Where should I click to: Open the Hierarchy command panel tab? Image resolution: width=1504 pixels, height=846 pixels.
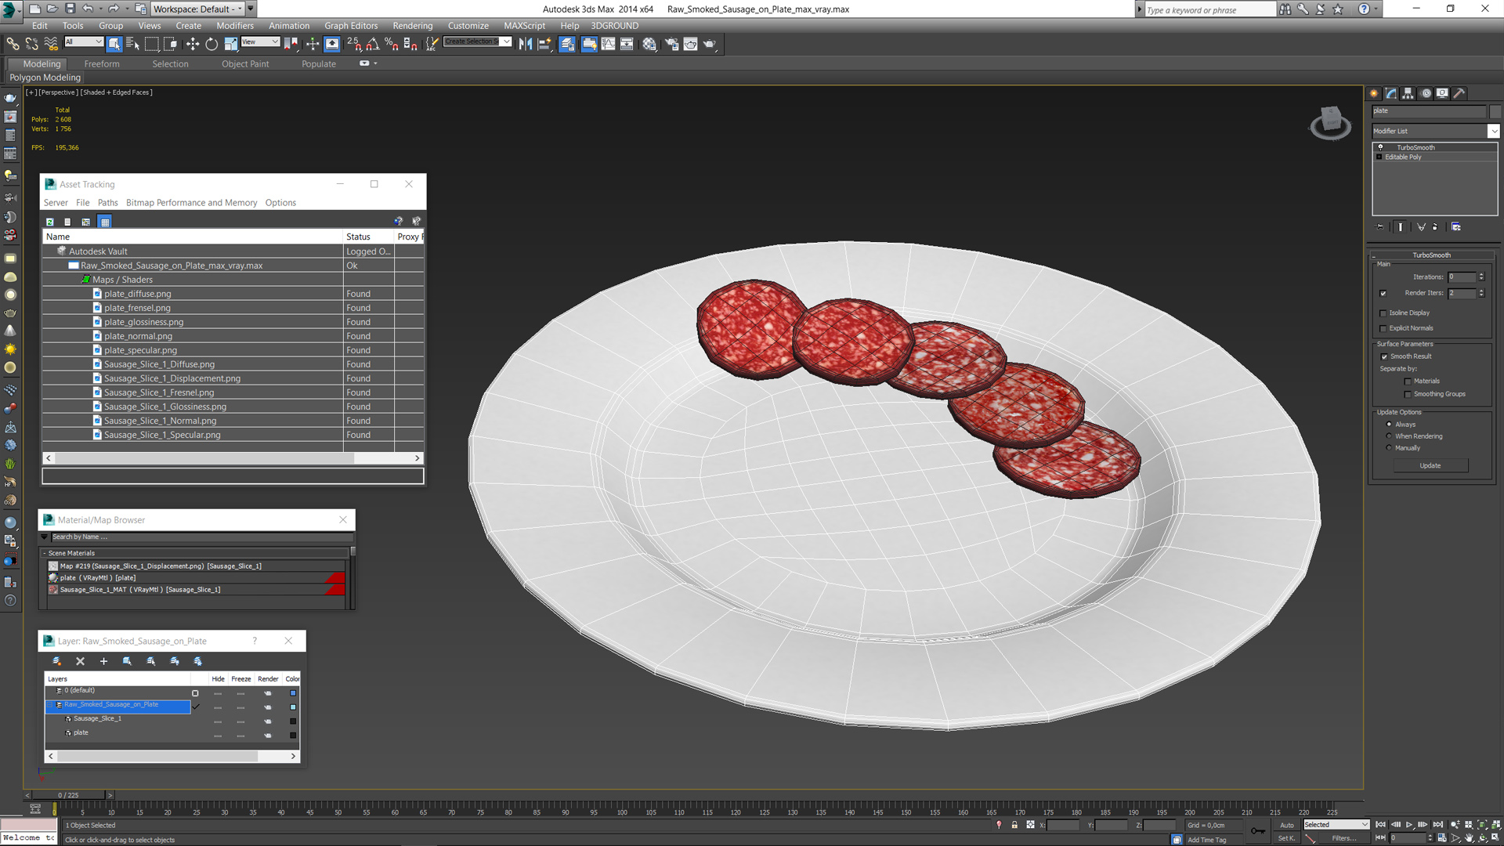pyautogui.click(x=1408, y=93)
